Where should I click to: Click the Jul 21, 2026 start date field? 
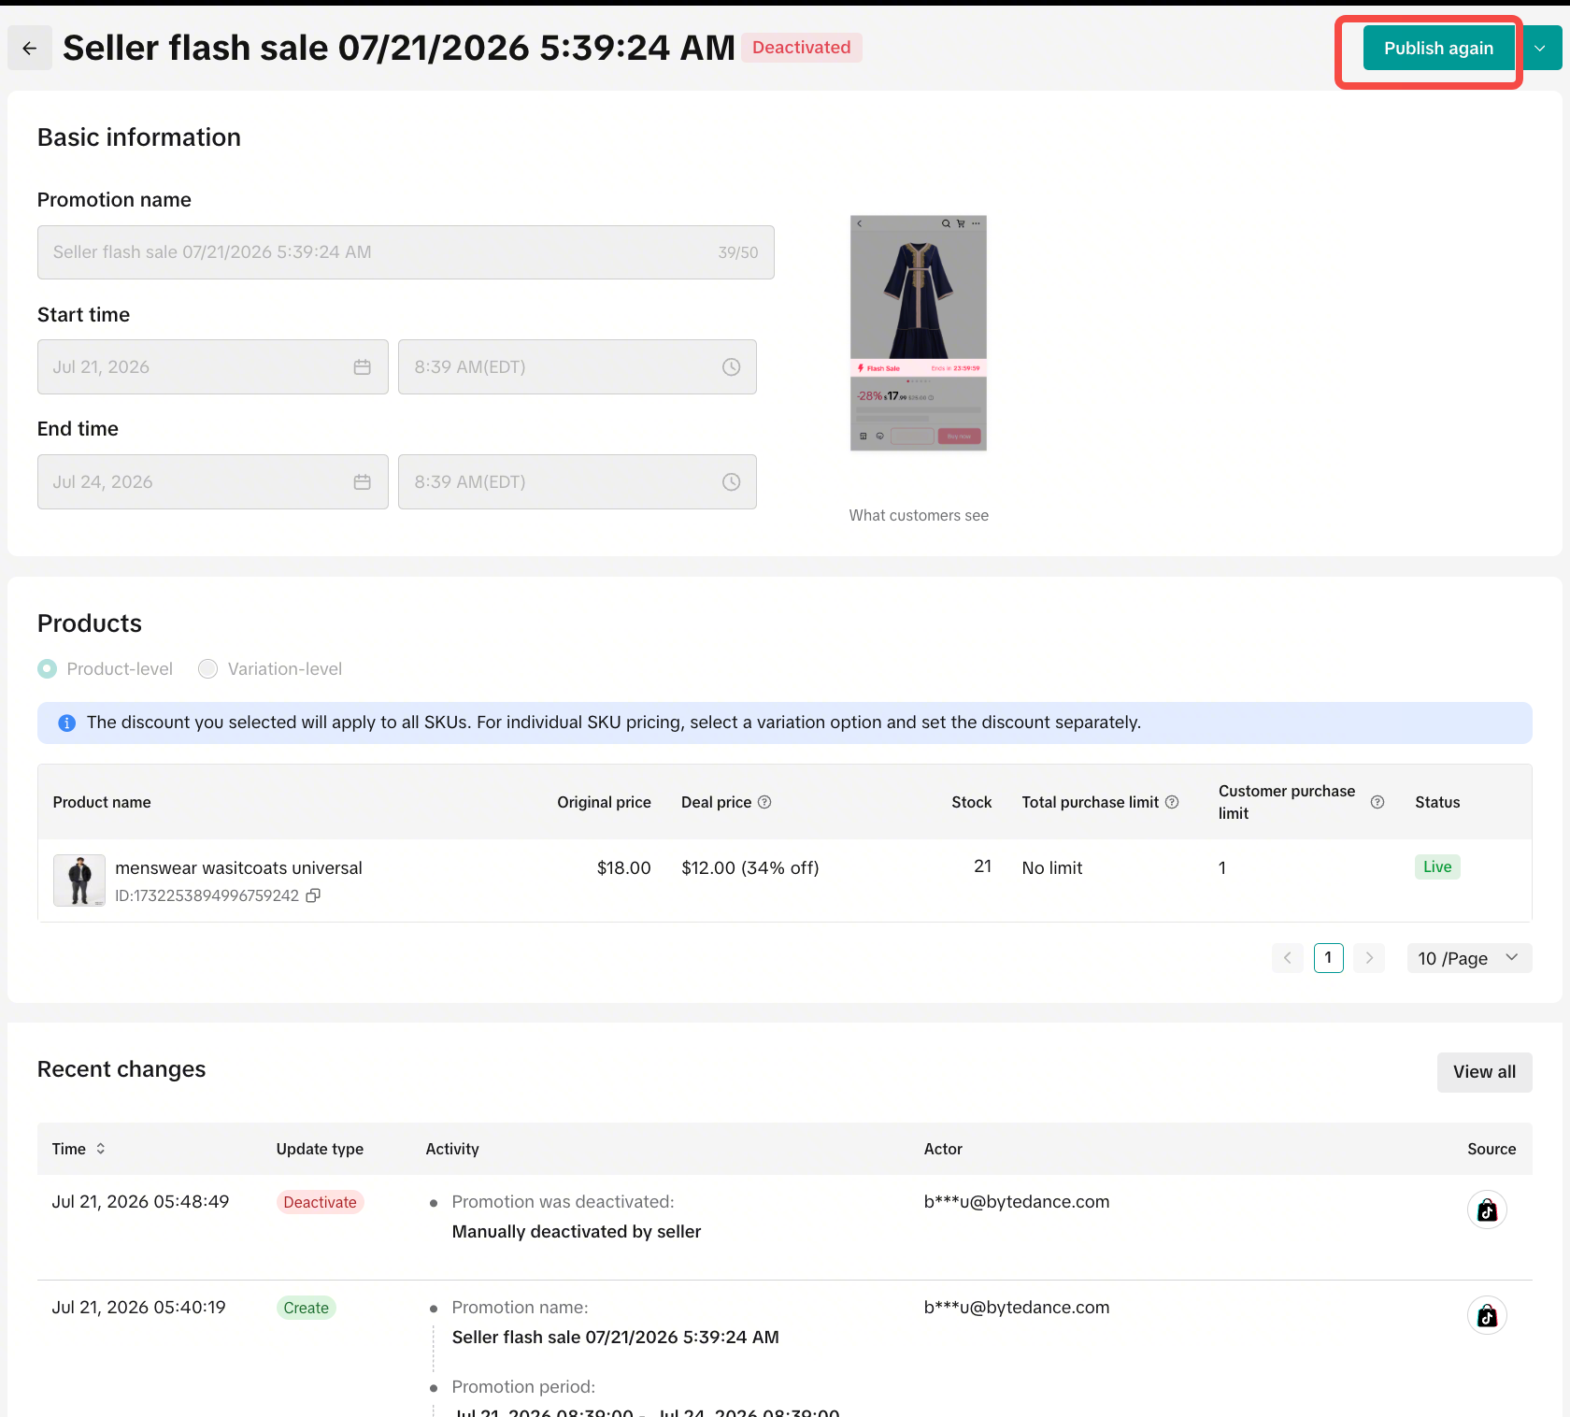point(213,367)
